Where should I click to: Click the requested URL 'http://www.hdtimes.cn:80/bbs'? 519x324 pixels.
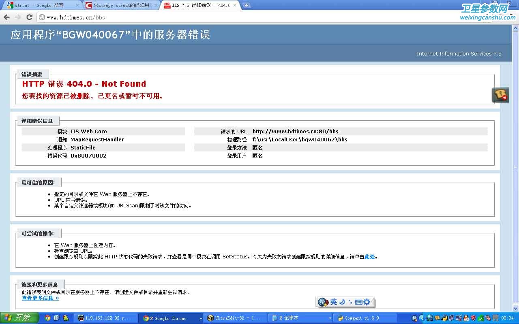295,131
